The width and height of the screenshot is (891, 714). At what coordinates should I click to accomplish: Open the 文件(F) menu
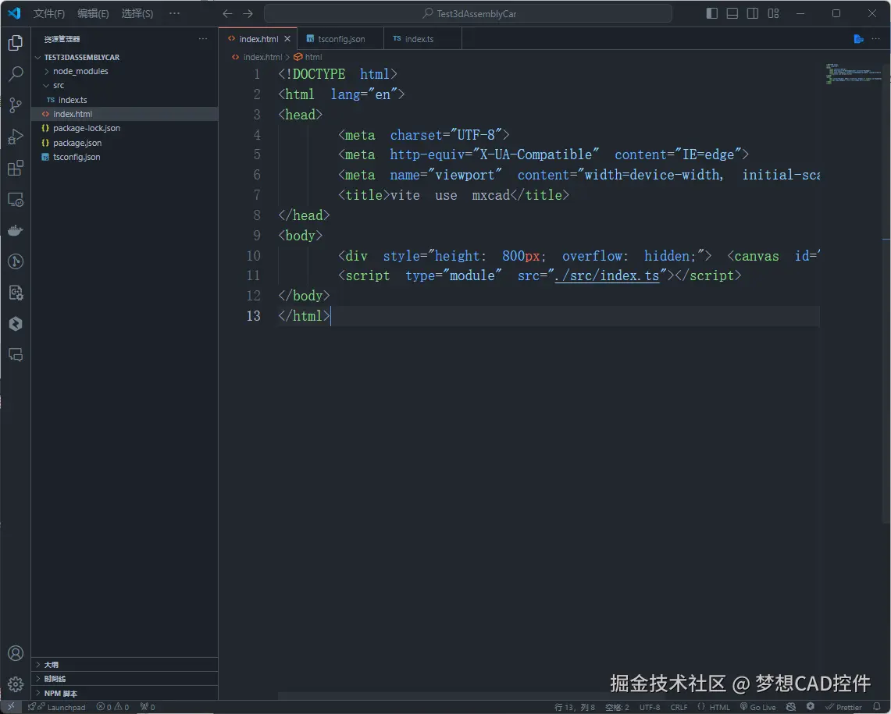49,13
